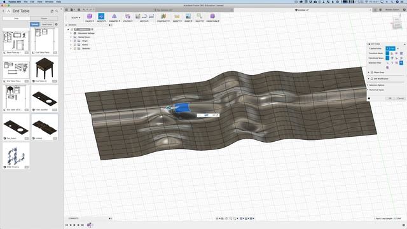This screenshot has height=229, width=407.
Task: Open the Fusion 360 application menu
Action: [x=15, y=1]
